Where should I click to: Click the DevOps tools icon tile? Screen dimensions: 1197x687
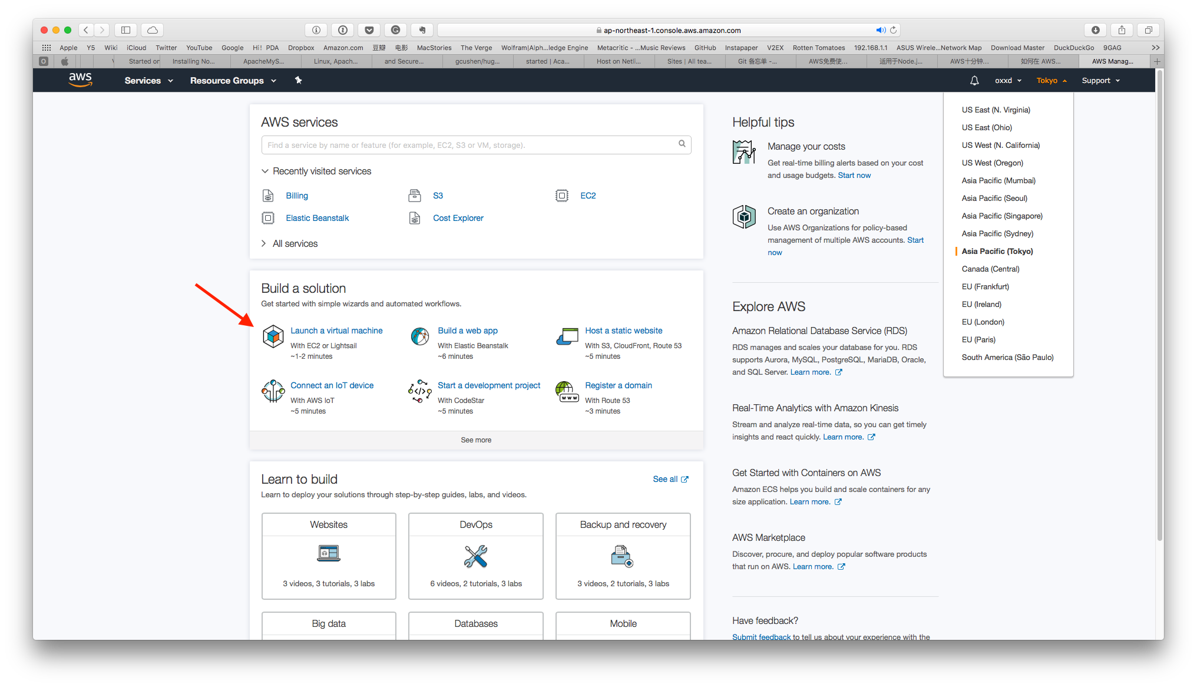476,556
